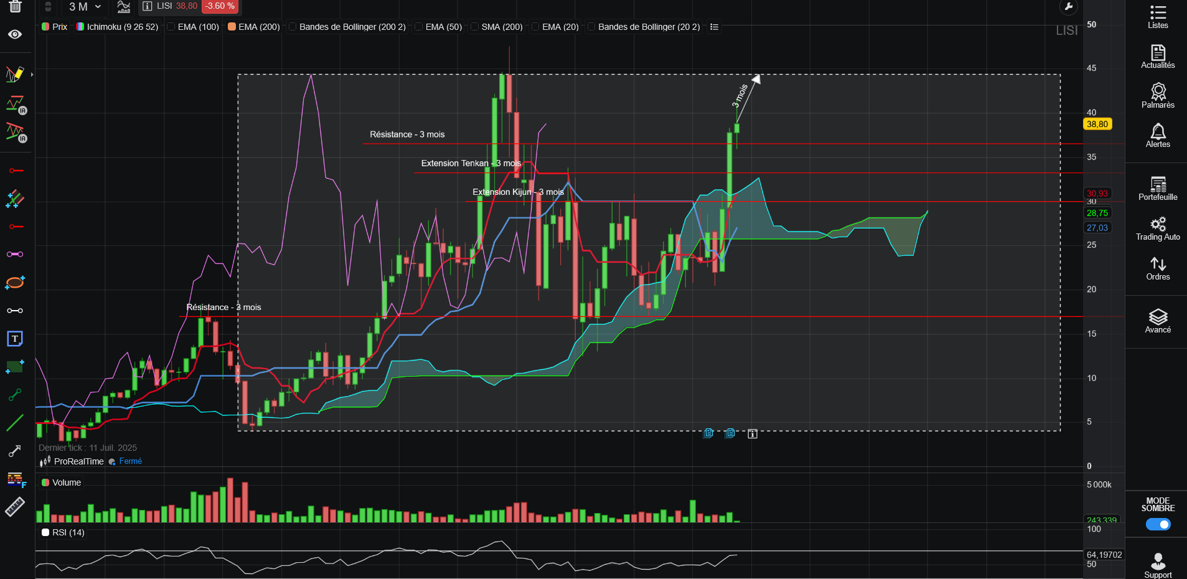Enable the EMA (100) indicator checkbox
This screenshot has height=579, width=1187.
pos(171,27)
